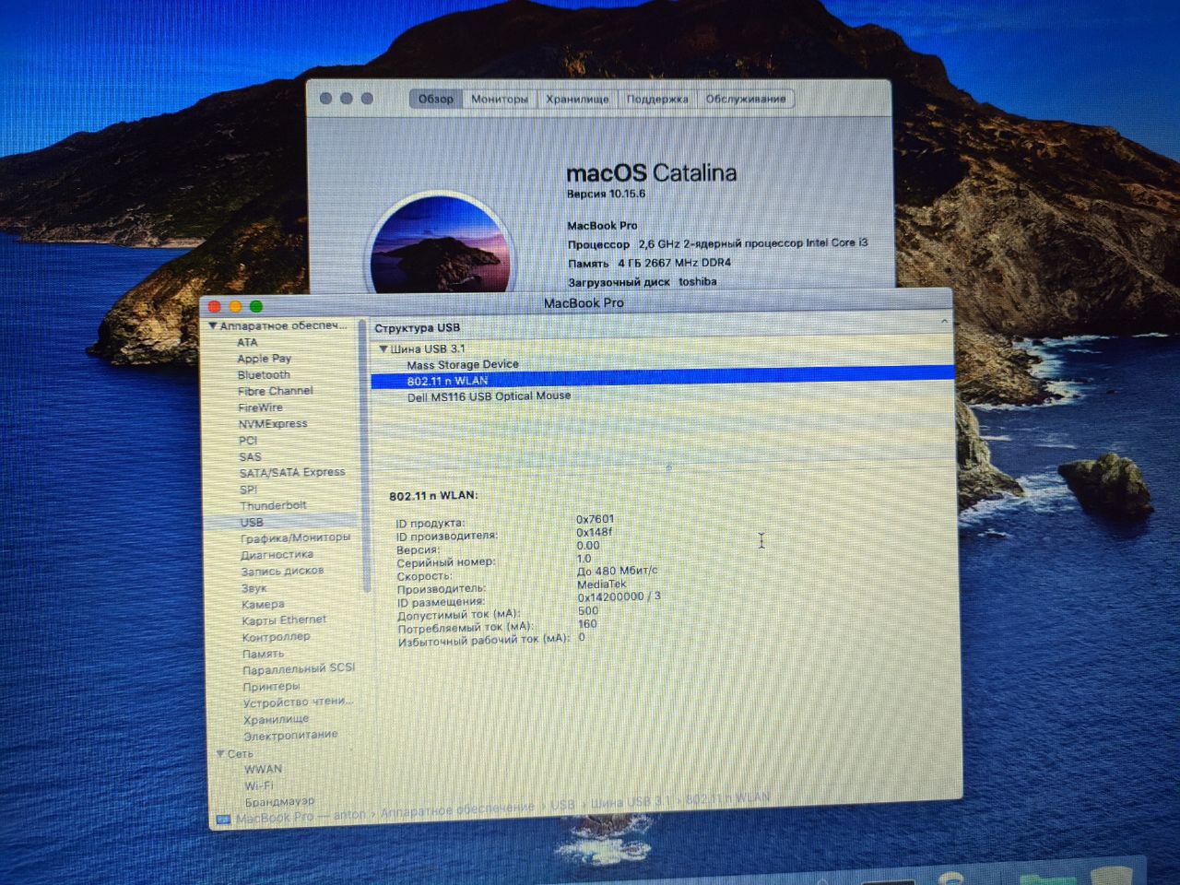This screenshot has height=885, width=1180.
Task: Select NVMExpress in the sidebar
Action: [x=273, y=424]
